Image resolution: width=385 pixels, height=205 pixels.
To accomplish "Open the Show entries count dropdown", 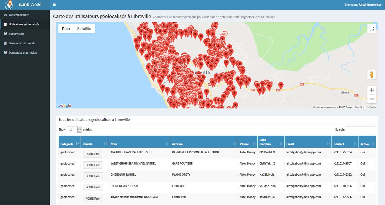I will click(74, 130).
